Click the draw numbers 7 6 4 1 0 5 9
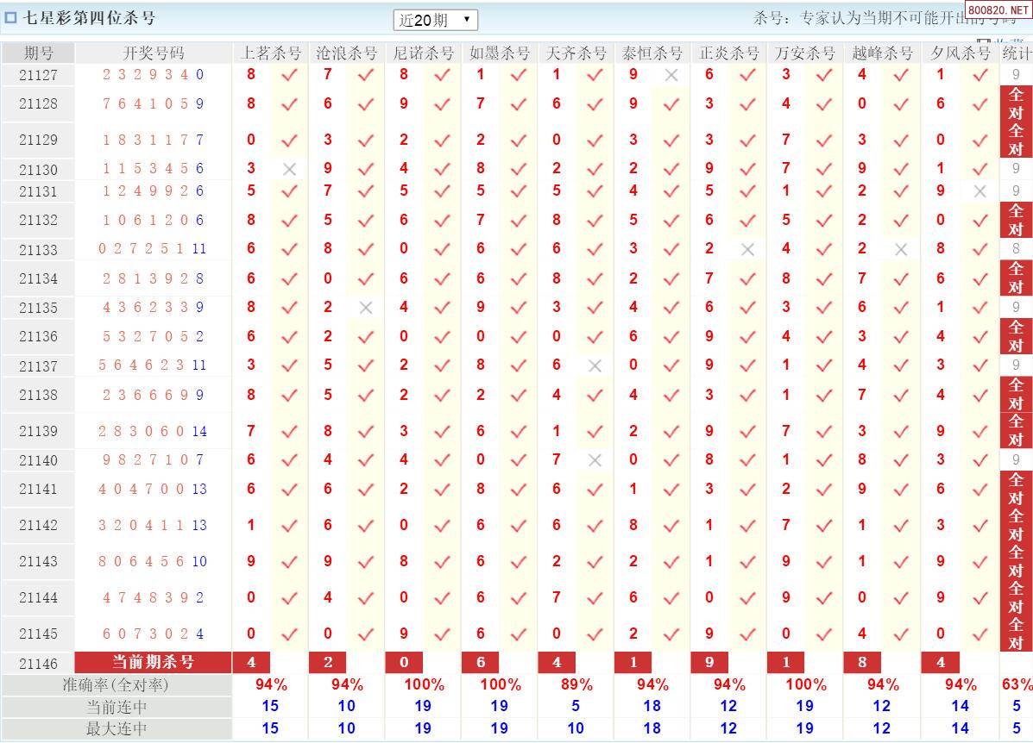This screenshot has width=1033, height=743. [153, 104]
